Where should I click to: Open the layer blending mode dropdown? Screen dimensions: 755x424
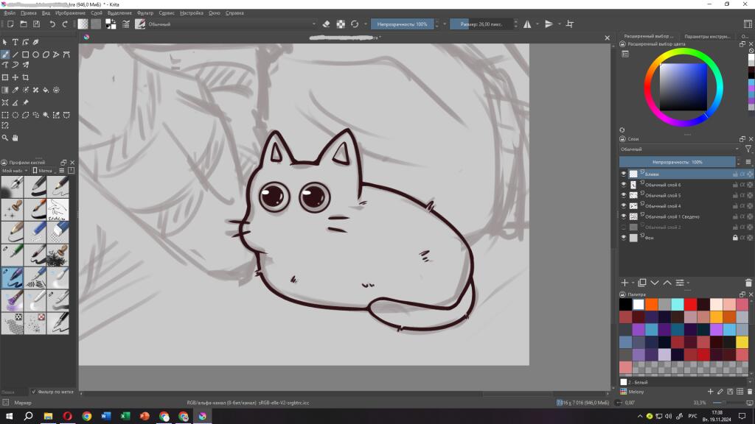point(681,149)
